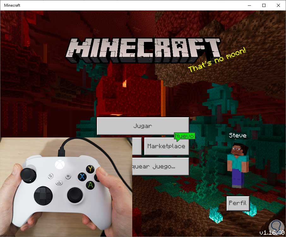Click the green Nuevo badge
The image size is (286, 237).
point(184,137)
